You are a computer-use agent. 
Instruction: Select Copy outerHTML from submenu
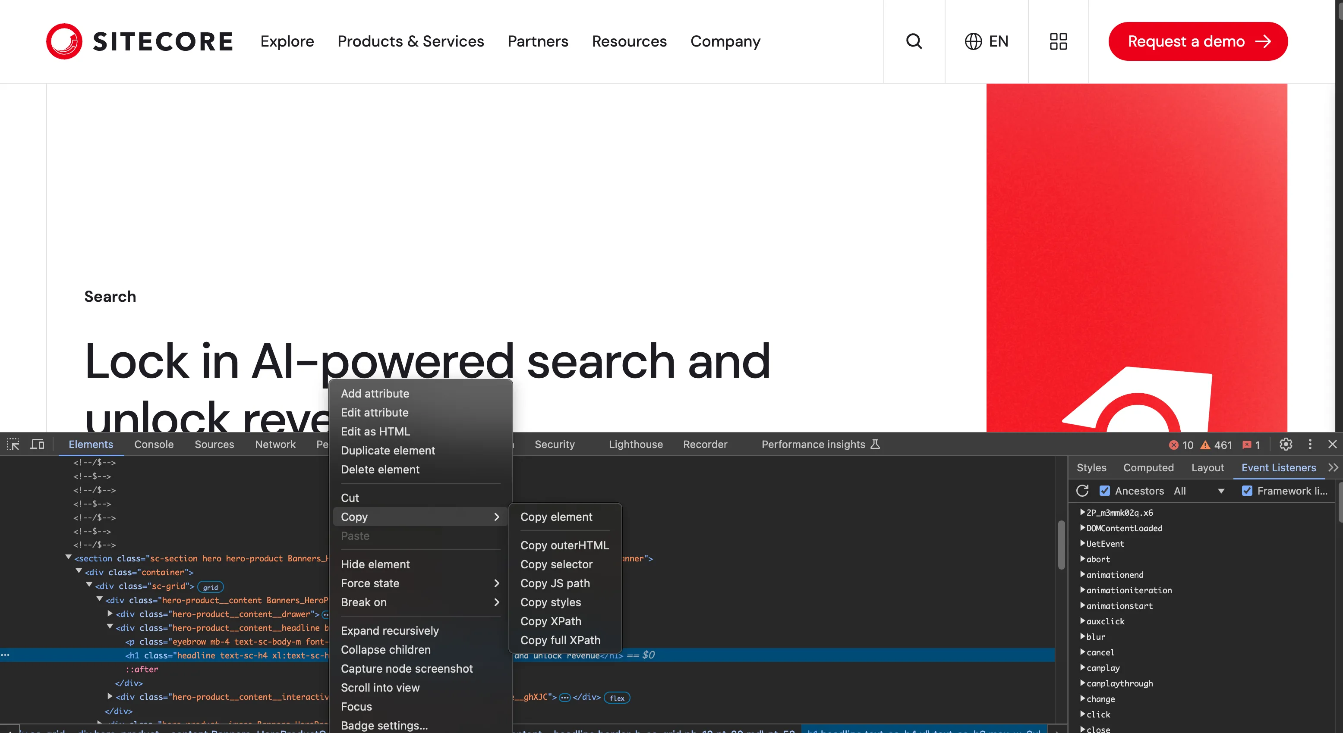pos(564,544)
